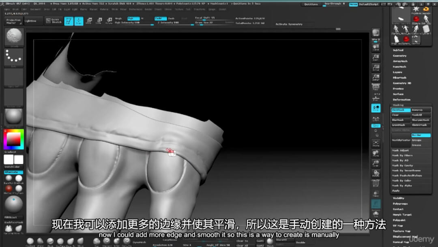Click the Zoom canvas navigation icon
This screenshot has height=247, width=438.
point(376,58)
